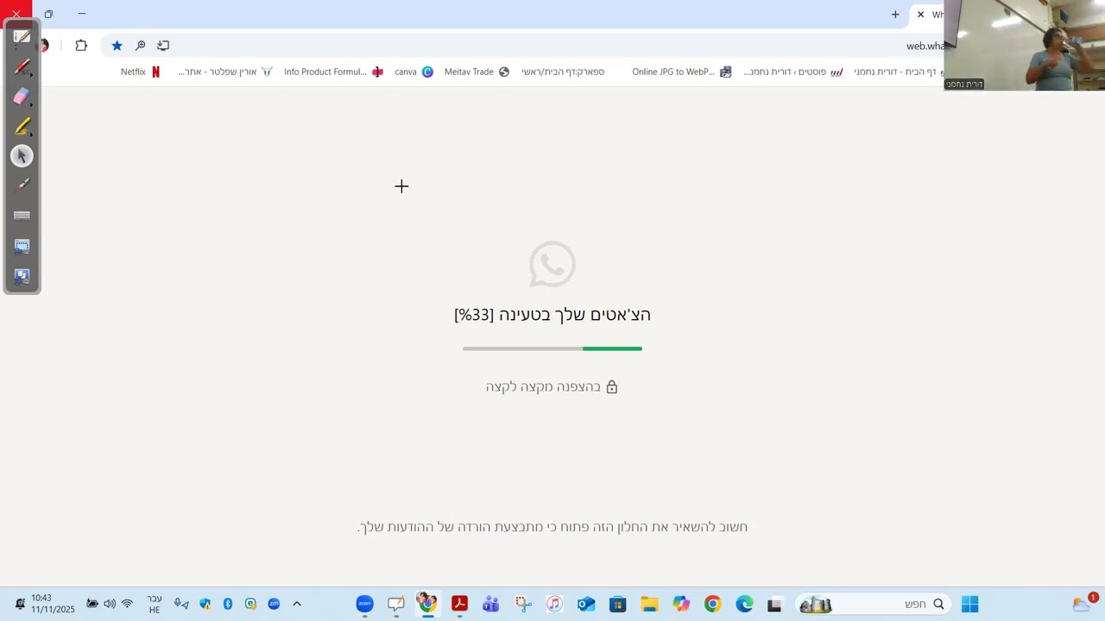Select the whiteboard notepad tool in annotation toolbar
The image size is (1105, 621).
[22, 37]
